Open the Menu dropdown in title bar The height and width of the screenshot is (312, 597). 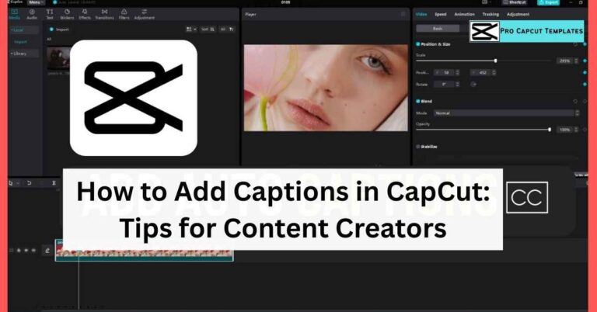(36, 2)
